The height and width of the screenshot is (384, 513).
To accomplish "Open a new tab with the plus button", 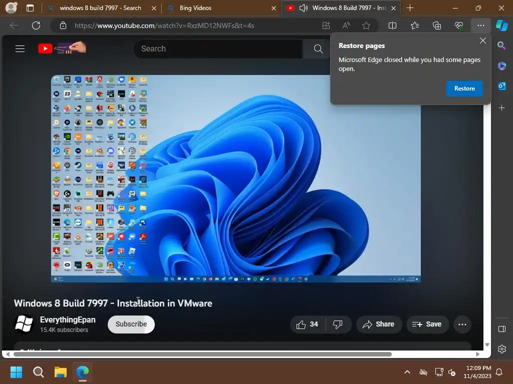I will tap(410, 8).
